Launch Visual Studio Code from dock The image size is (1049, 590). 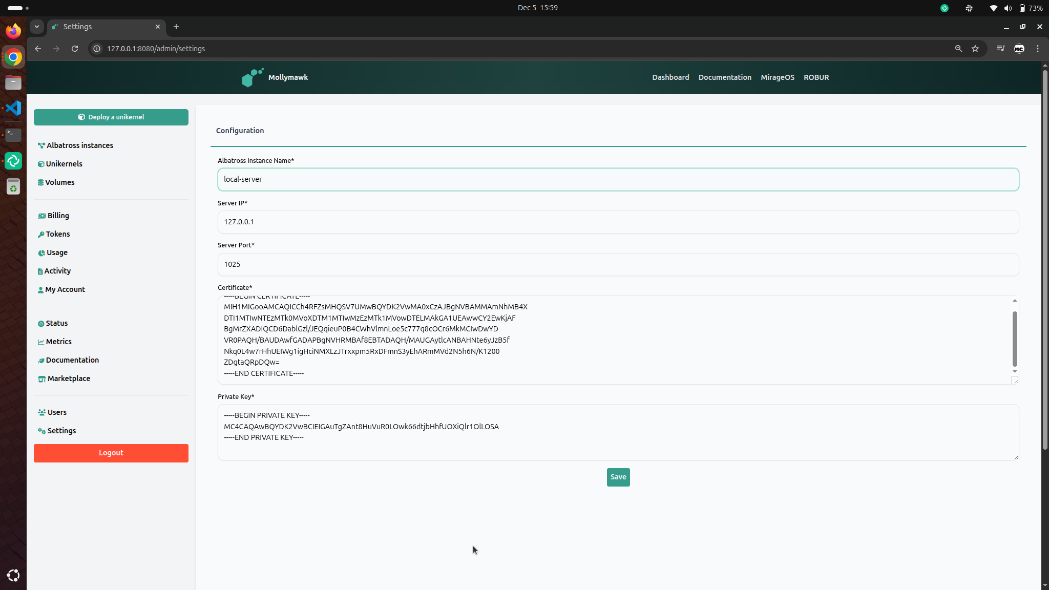(13, 108)
